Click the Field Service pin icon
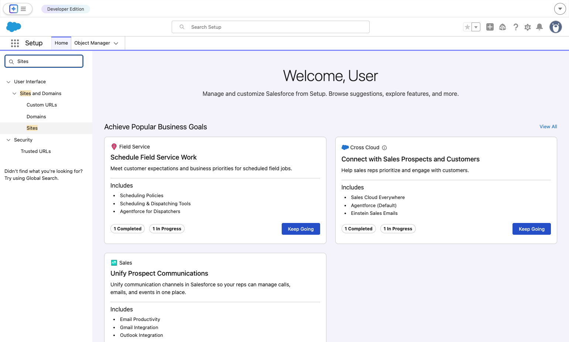Screen dimensions: 569x342 (114, 147)
